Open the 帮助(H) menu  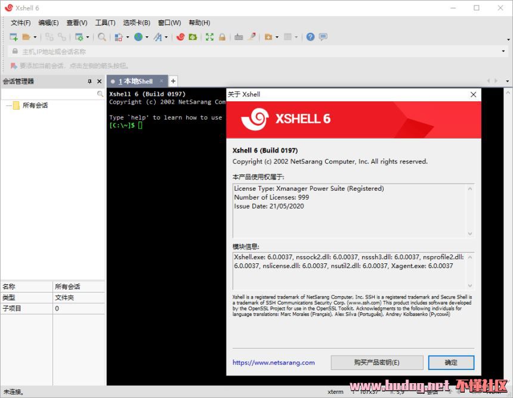click(x=199, y=23)
